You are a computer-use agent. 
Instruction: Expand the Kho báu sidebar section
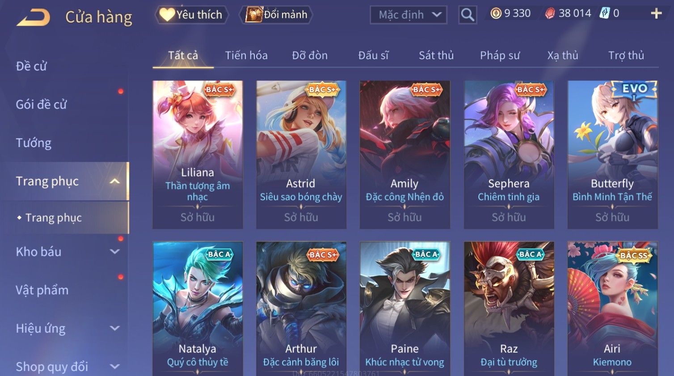115,252
